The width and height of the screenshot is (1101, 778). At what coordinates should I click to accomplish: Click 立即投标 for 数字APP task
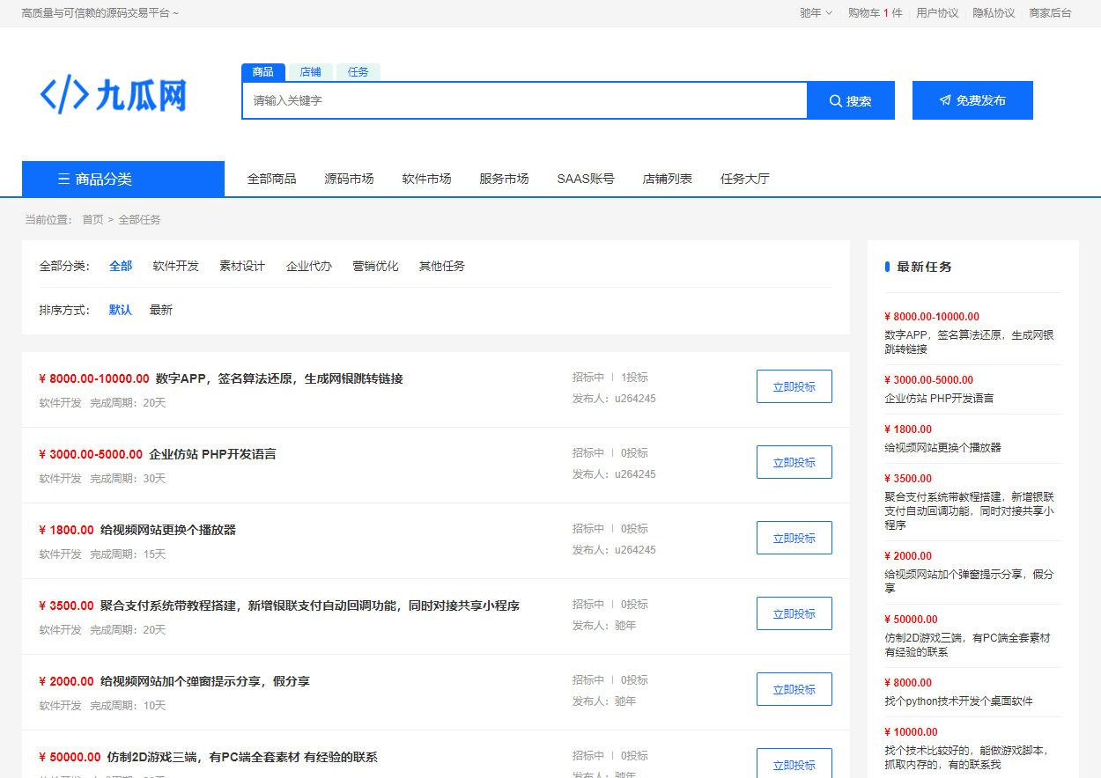tap(794, 386)
